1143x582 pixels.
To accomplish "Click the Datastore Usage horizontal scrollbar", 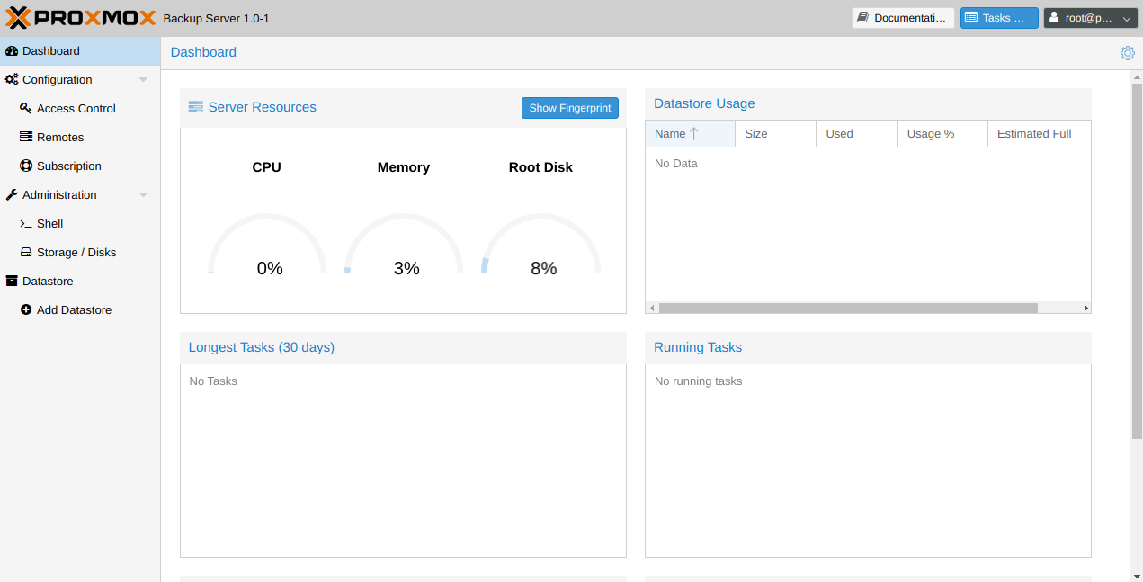I will click(848, 308).
